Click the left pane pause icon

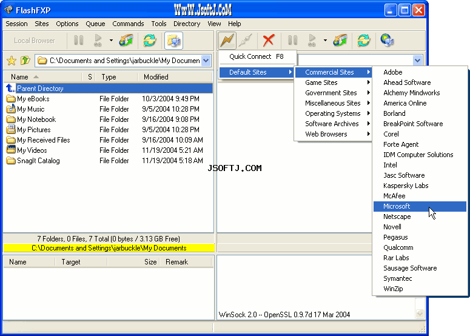[78, 41]
